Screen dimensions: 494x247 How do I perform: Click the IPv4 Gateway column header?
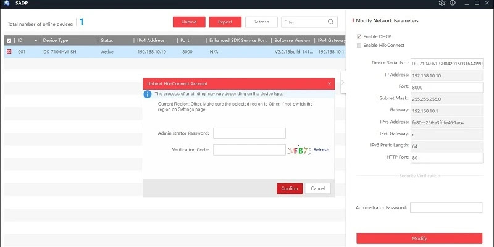click(332, 40)
